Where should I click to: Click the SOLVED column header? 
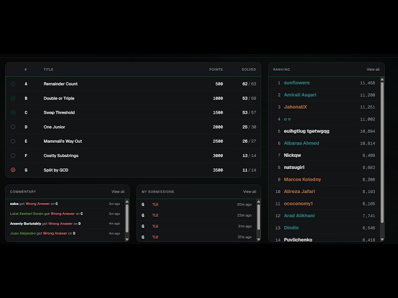[x=249, y=70]
